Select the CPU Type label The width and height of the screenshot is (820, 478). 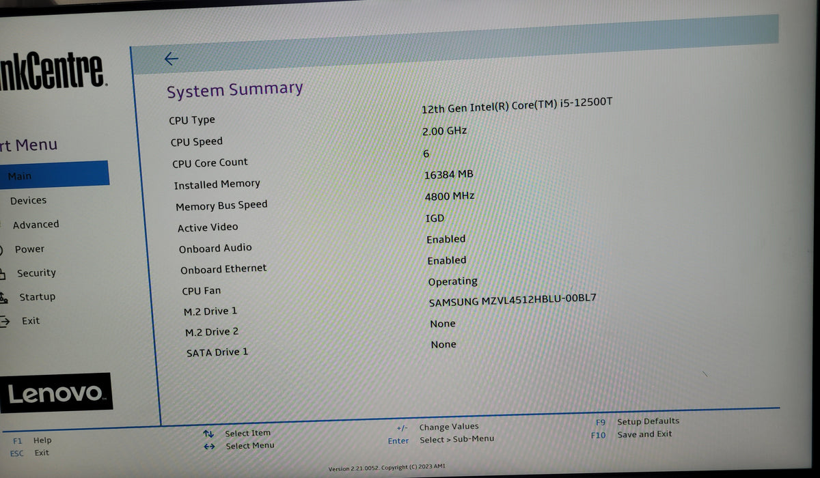pyautogui.click(x=192, y=120)
